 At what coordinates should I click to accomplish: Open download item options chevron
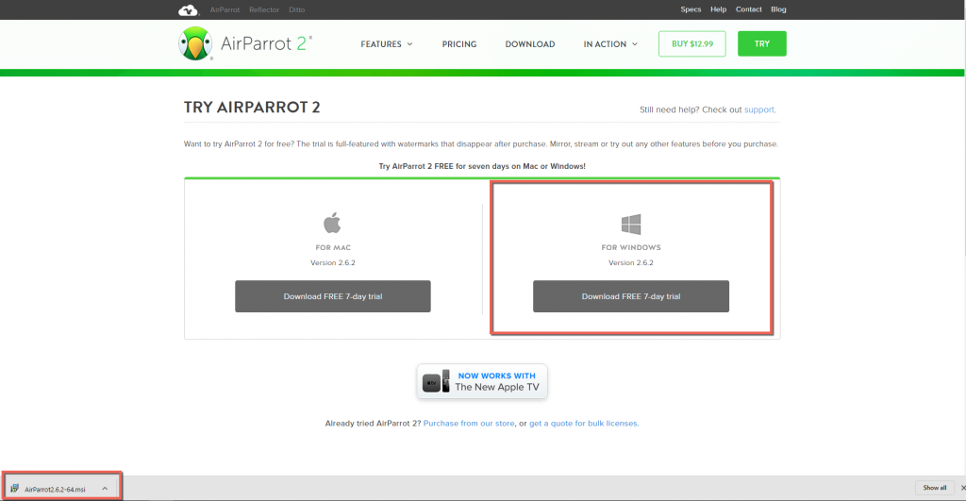(x=105, y=488)
